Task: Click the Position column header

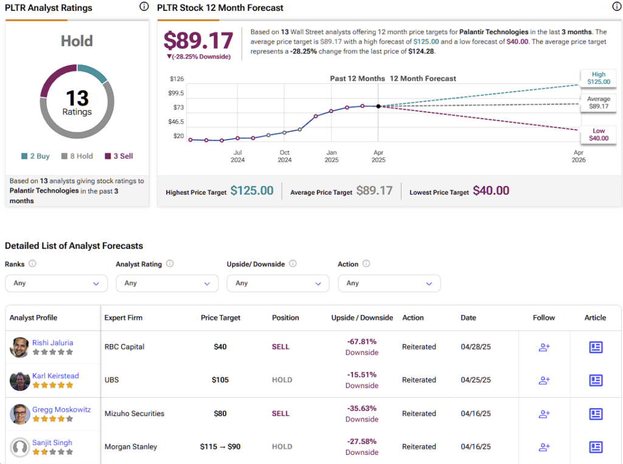Action: (x=285, y=317)
